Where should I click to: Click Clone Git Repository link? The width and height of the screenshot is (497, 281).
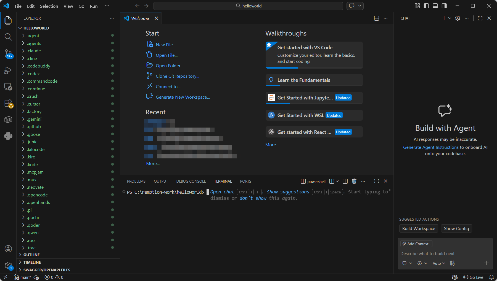pyautogui.click(x=177, y=76)
